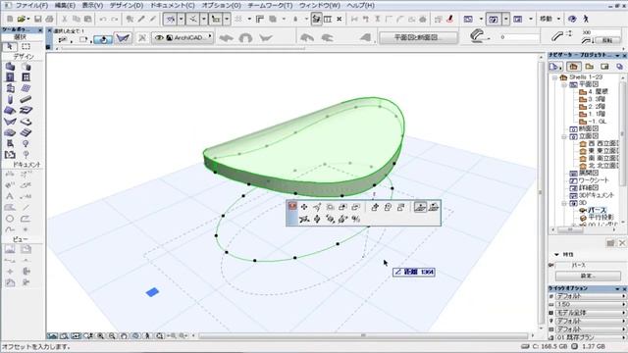Toggle the Project Map navigator button
Viewport: 628px width, 353px height.
(573, 67)
